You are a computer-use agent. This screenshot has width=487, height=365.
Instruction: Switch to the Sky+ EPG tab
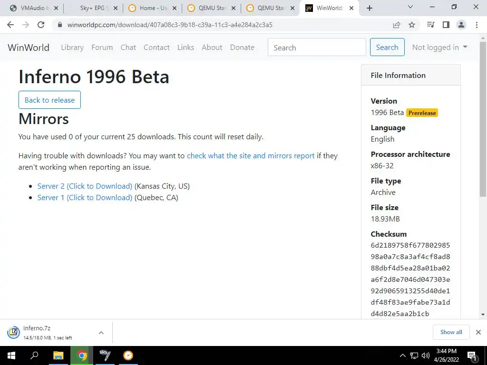pos(93,8)
